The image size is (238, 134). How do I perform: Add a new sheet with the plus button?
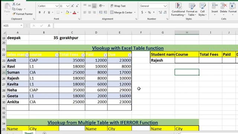44,133
